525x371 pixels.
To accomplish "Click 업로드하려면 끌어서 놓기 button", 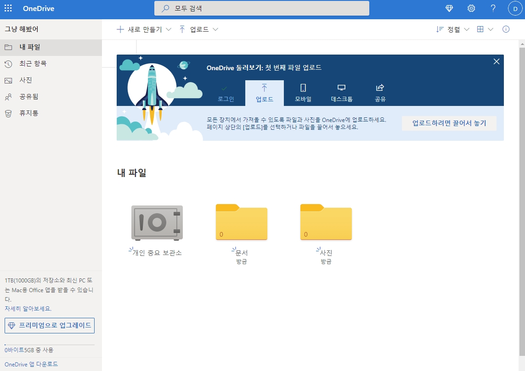I will [x=449, y=123].
